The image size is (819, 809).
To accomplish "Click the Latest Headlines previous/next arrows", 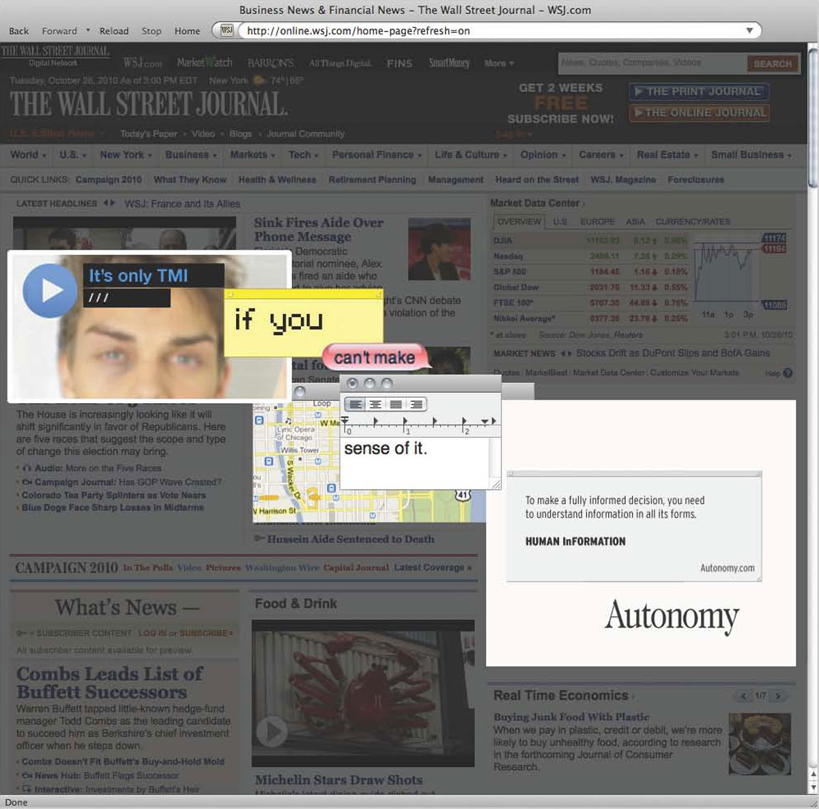I will tap(109, 203).
